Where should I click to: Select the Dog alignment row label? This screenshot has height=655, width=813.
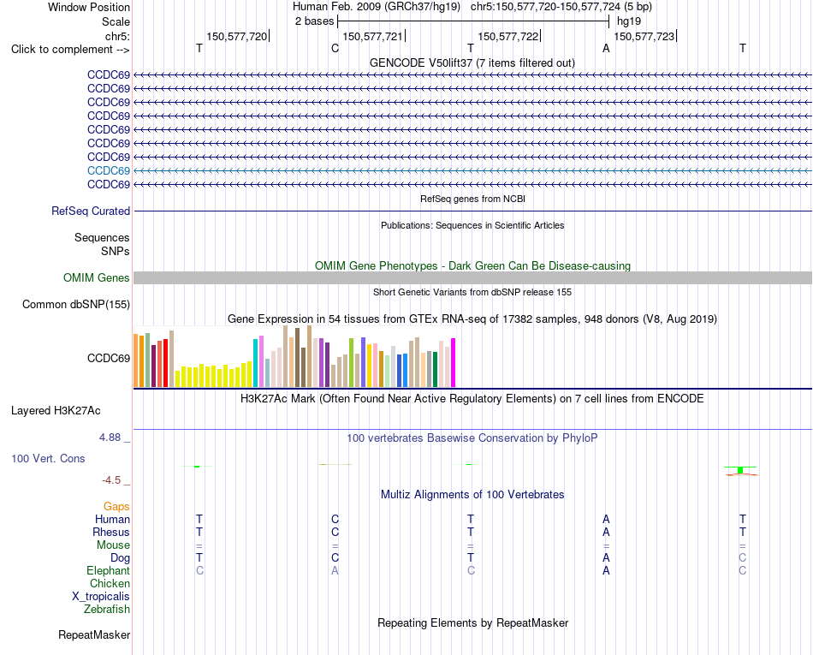tap(121, 558)
